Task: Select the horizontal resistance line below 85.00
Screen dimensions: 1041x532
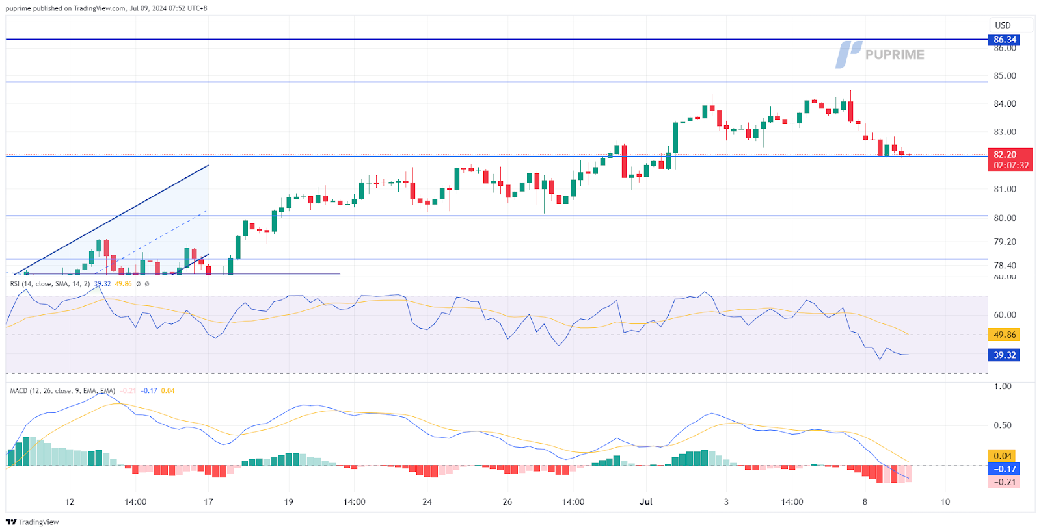Action: [x=496, y=82]
